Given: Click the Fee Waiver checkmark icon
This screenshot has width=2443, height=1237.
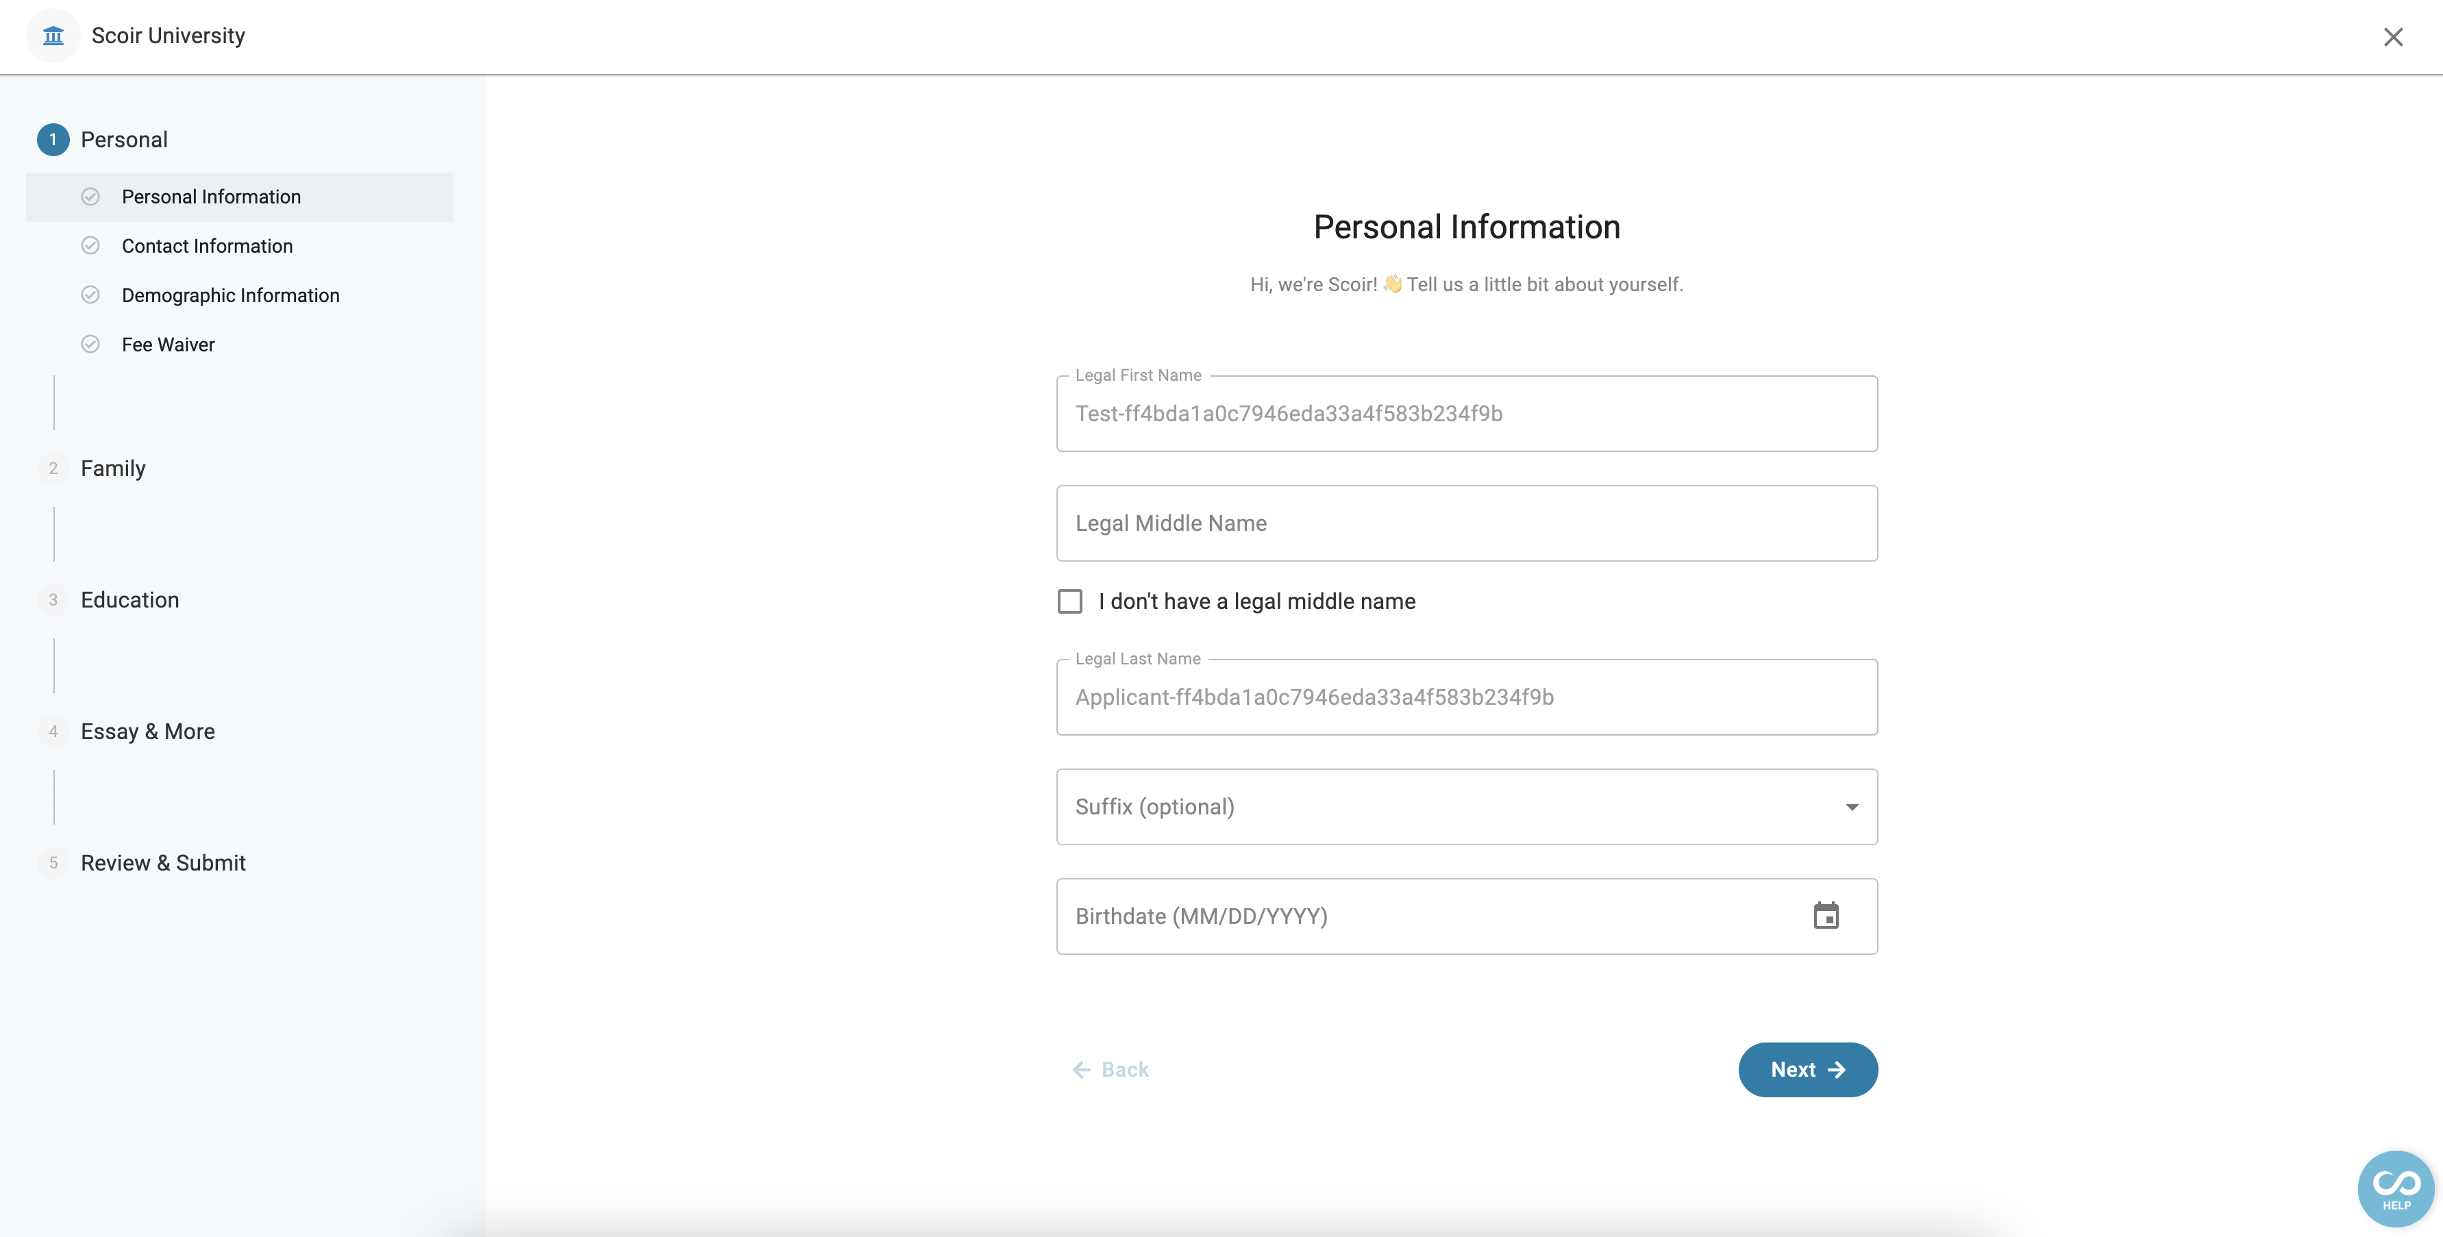Looking at the screenshot, I should click(x=90, y=344).
